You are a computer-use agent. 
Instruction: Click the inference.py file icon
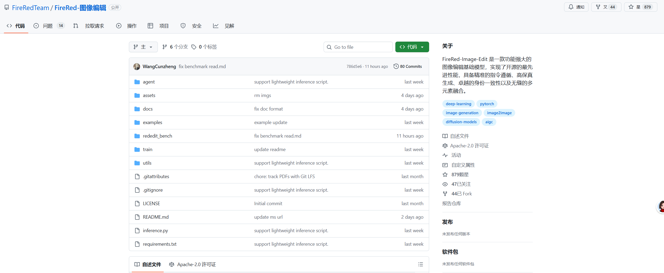pyautogui.click(x=137, y=231)
